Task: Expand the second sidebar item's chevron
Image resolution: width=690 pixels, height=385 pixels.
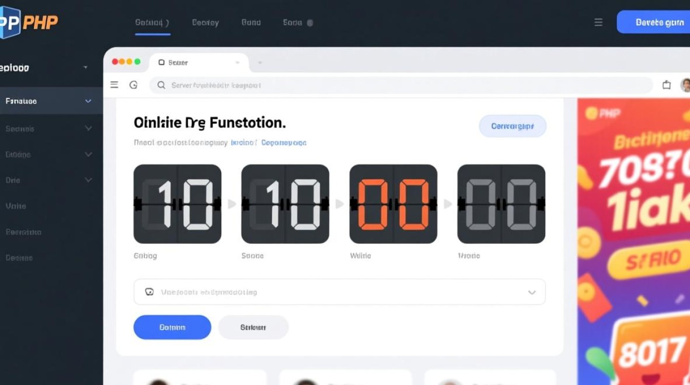Action: tap(88, 128)
